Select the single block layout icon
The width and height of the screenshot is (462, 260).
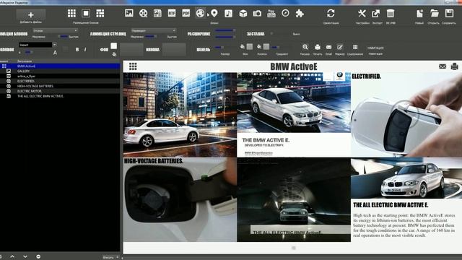pyautogui.click(x=86, y=13)
